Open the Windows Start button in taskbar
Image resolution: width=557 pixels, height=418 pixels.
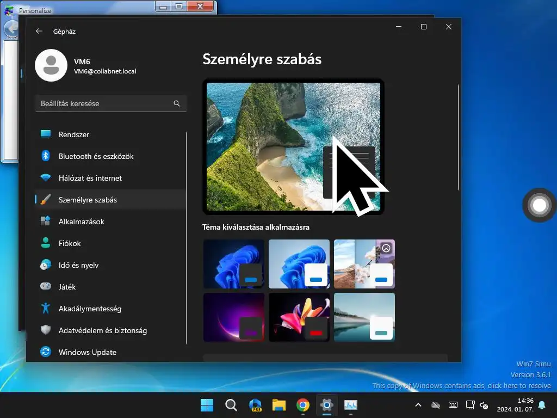pyautogui.click(x=207, y=405)
